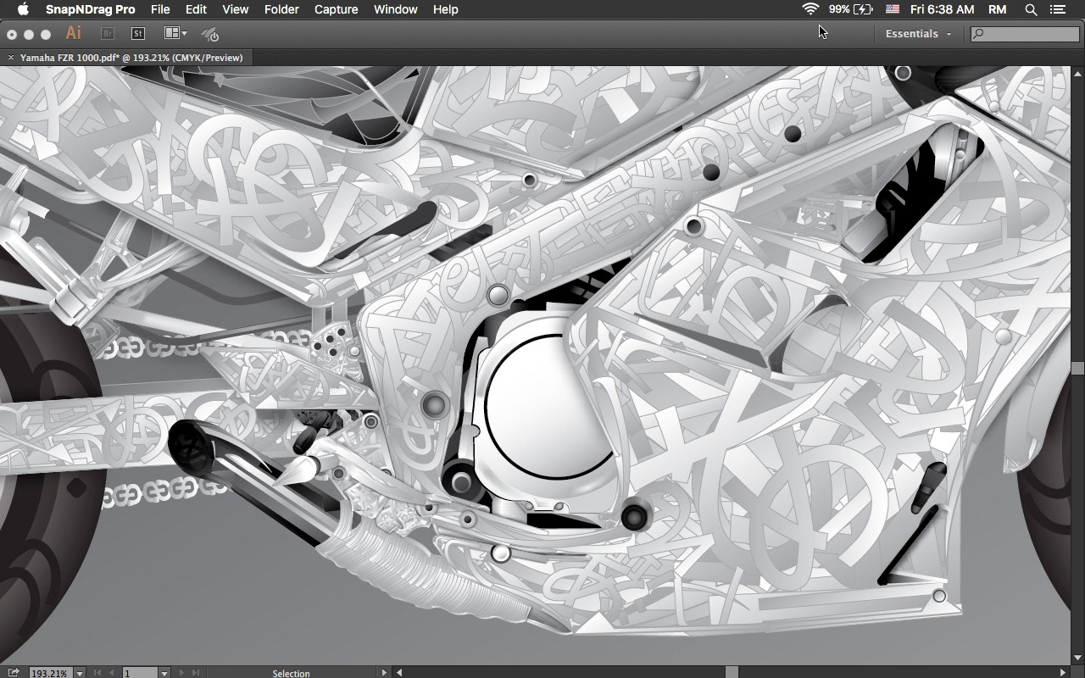Click the artboard number field
Image resolution: width=1085 pixels, height=678 pixels.
pyautogui.click(x=141, y=673)
